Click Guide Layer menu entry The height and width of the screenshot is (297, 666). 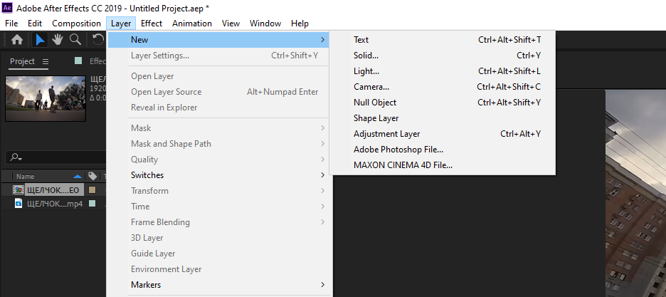coord(218,254)
